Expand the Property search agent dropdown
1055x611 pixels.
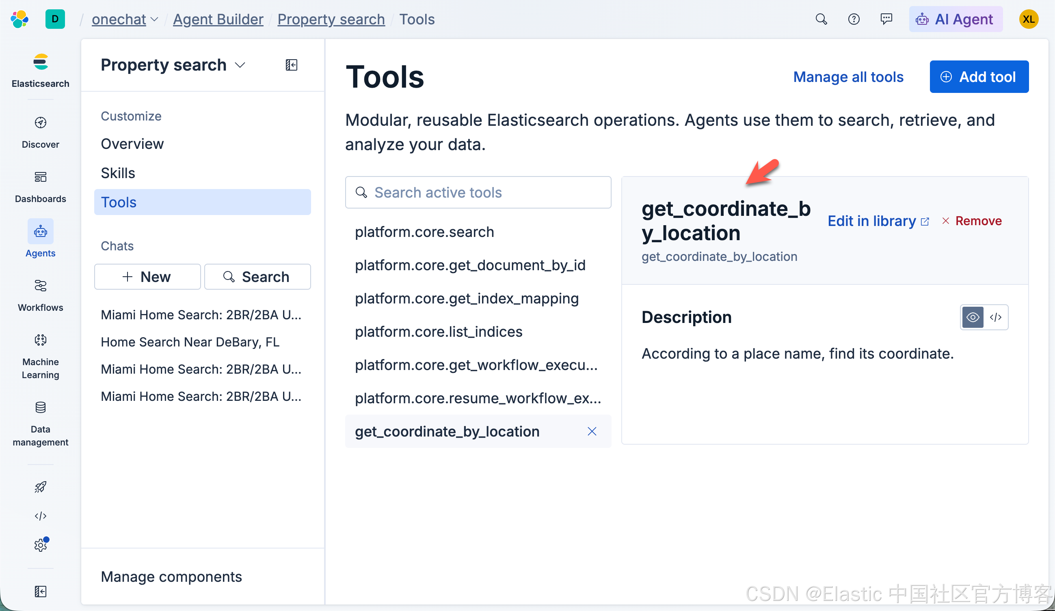(240, 65)
